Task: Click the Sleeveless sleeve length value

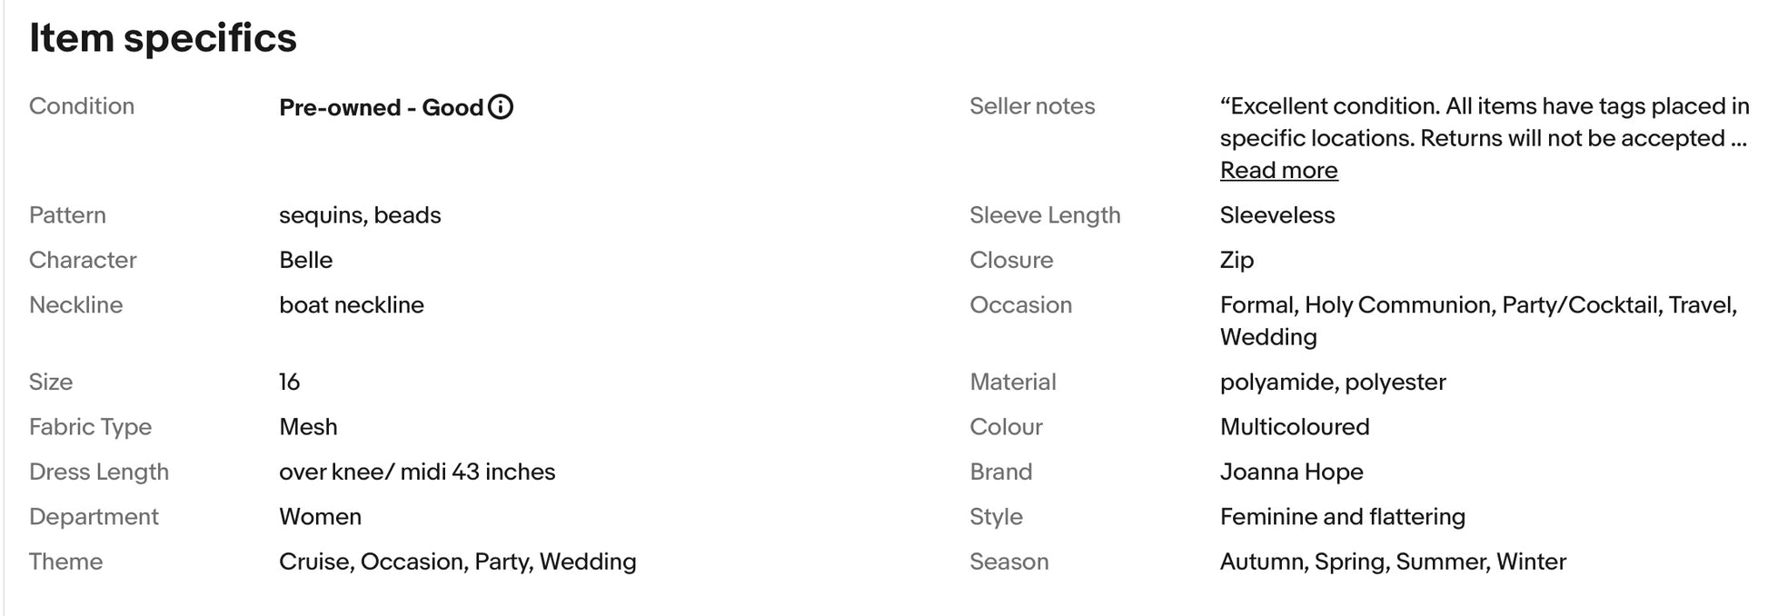Action: click(1277, 215)
